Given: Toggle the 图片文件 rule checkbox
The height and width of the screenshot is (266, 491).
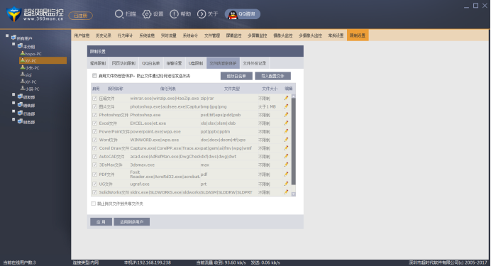Looking at the screenshot, I should click(95, 106).
